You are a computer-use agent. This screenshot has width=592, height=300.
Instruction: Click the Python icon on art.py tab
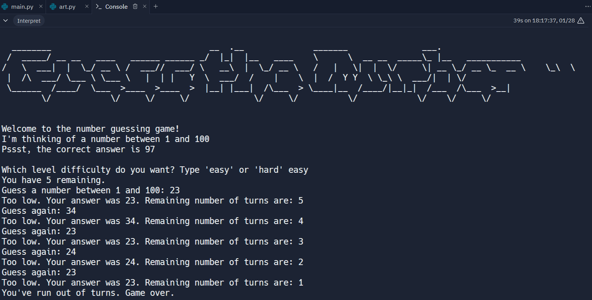(53, 7)
